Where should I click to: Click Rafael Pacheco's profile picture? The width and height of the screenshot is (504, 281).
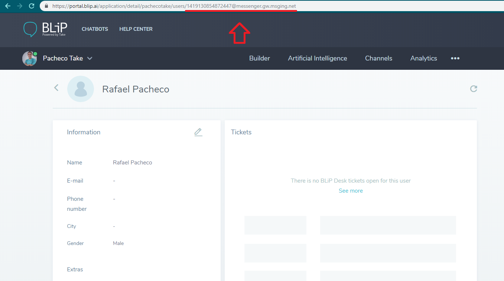81,89
